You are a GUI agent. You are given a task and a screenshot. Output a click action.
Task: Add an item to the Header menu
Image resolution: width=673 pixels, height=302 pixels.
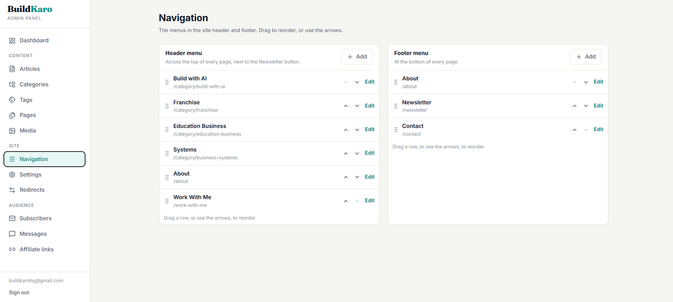click(x=357, y=57)
